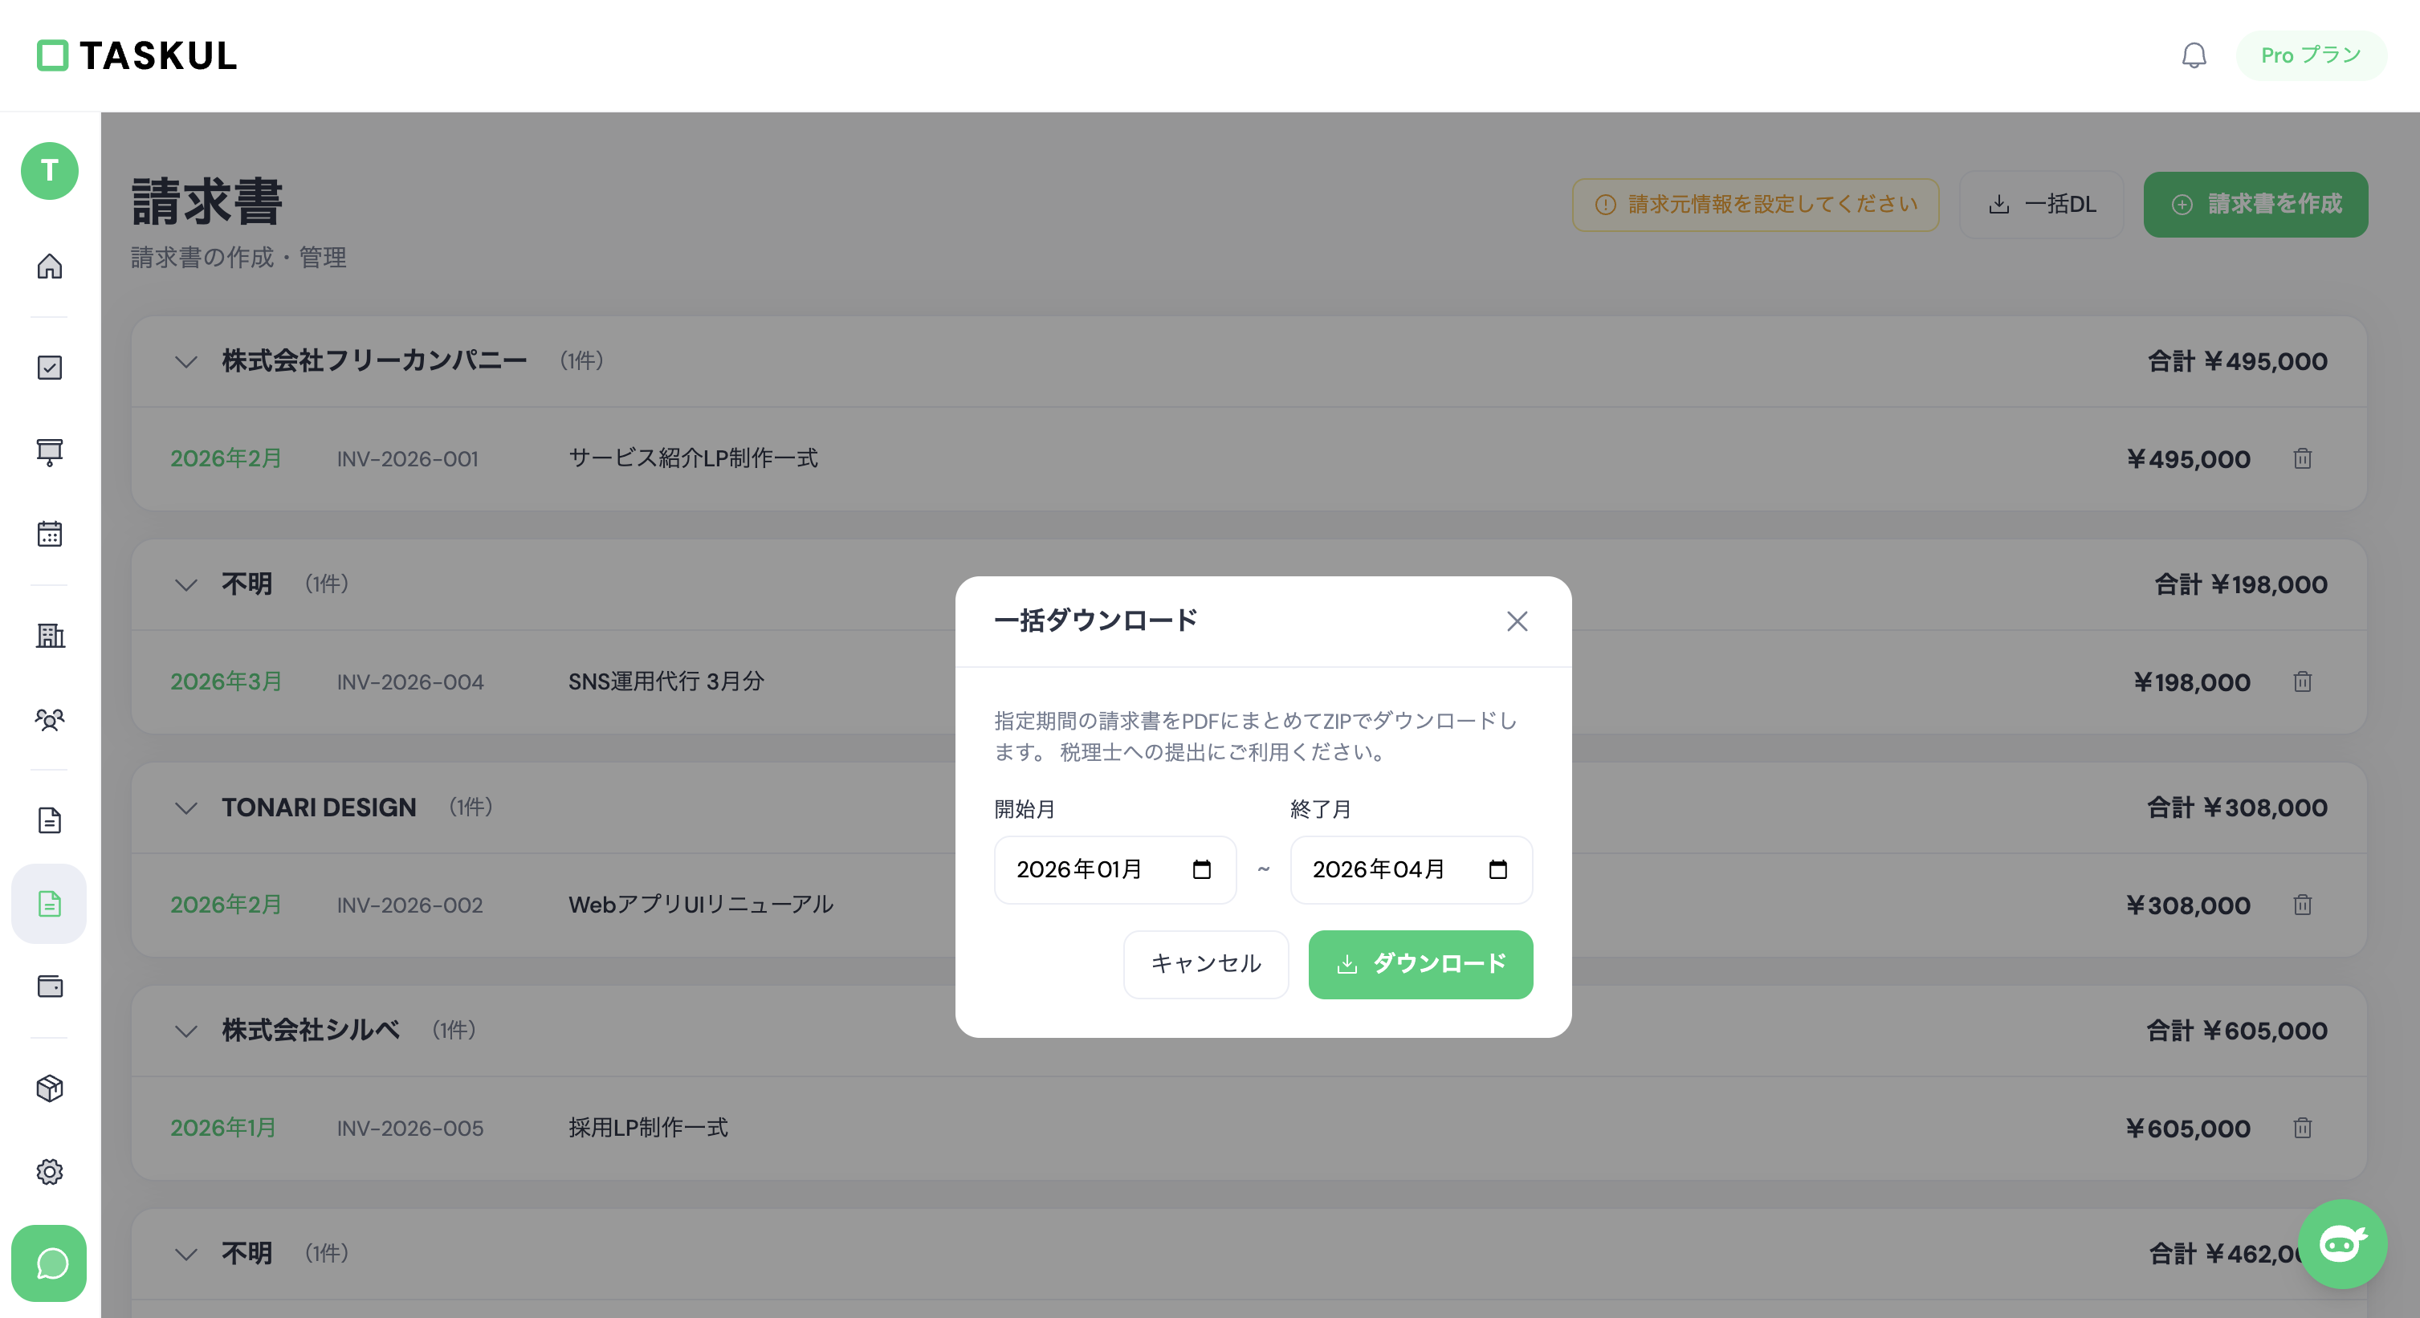Open the company building icon in the sidebar
Image resolution: width=2420 pixels, height=1318 pixels.
coord(50,636)
